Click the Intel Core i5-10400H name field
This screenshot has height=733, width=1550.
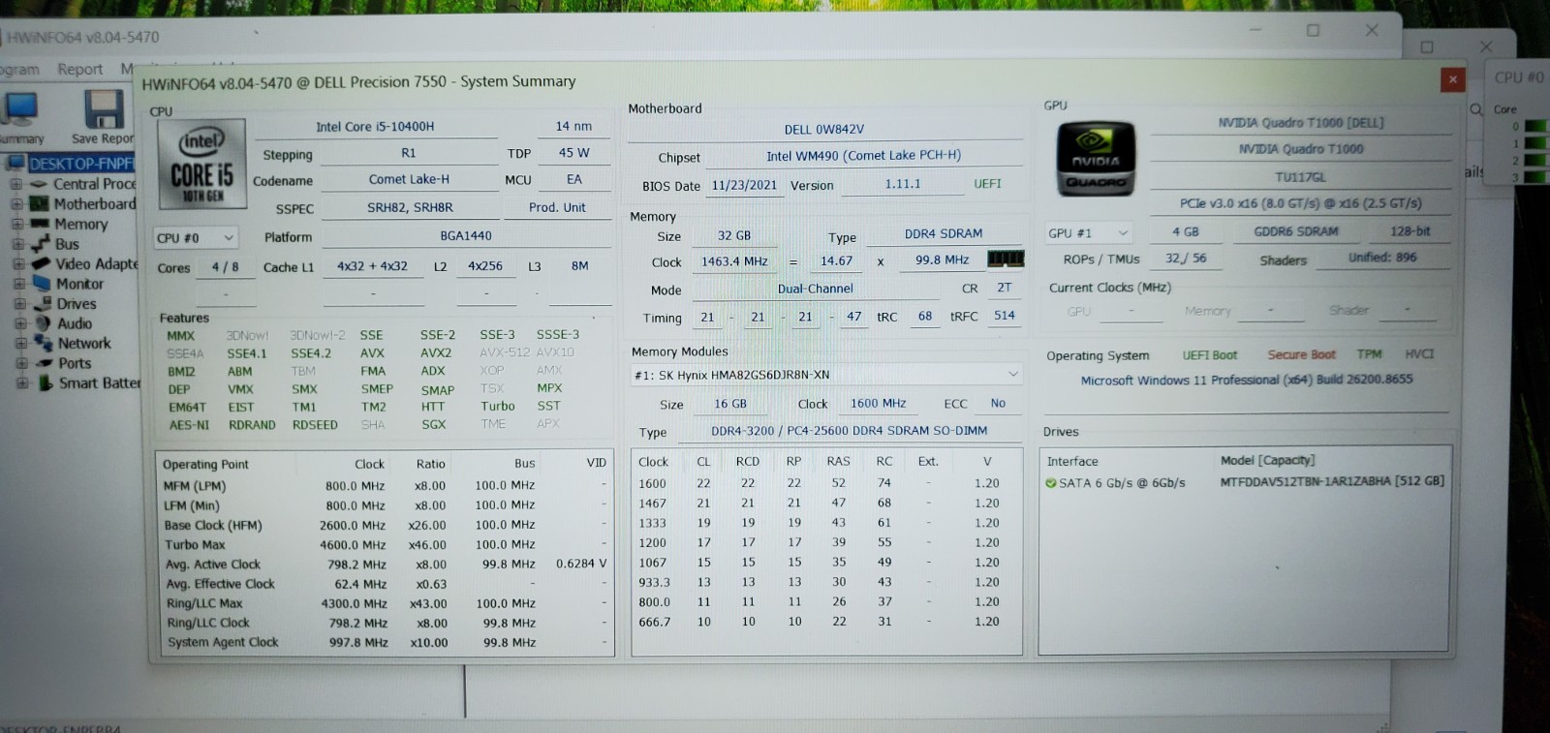point(375,127)
